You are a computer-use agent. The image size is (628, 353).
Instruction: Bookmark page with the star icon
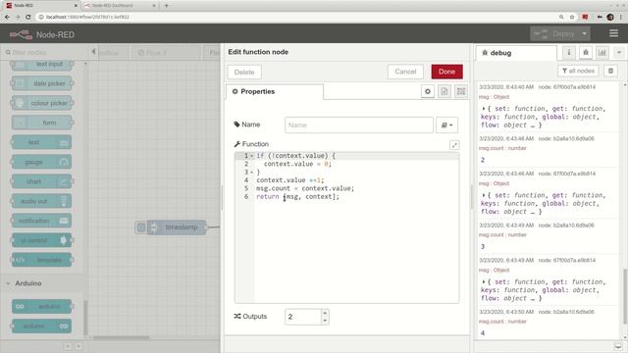tap(572, 17)
